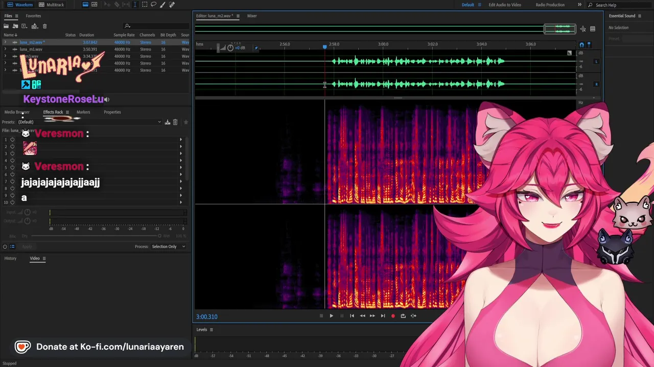654x367 pixels.
Task: Move playhead to previous with transport button
Action: 352,316
